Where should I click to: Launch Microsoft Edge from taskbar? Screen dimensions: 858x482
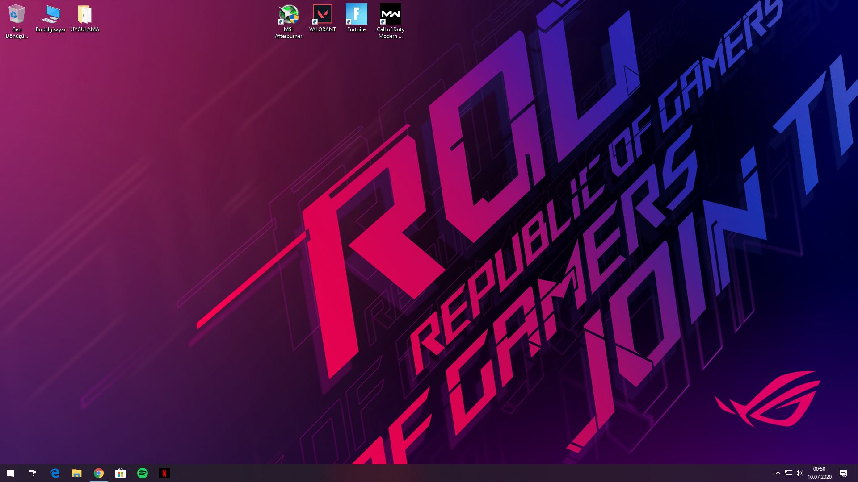(55, 473)
